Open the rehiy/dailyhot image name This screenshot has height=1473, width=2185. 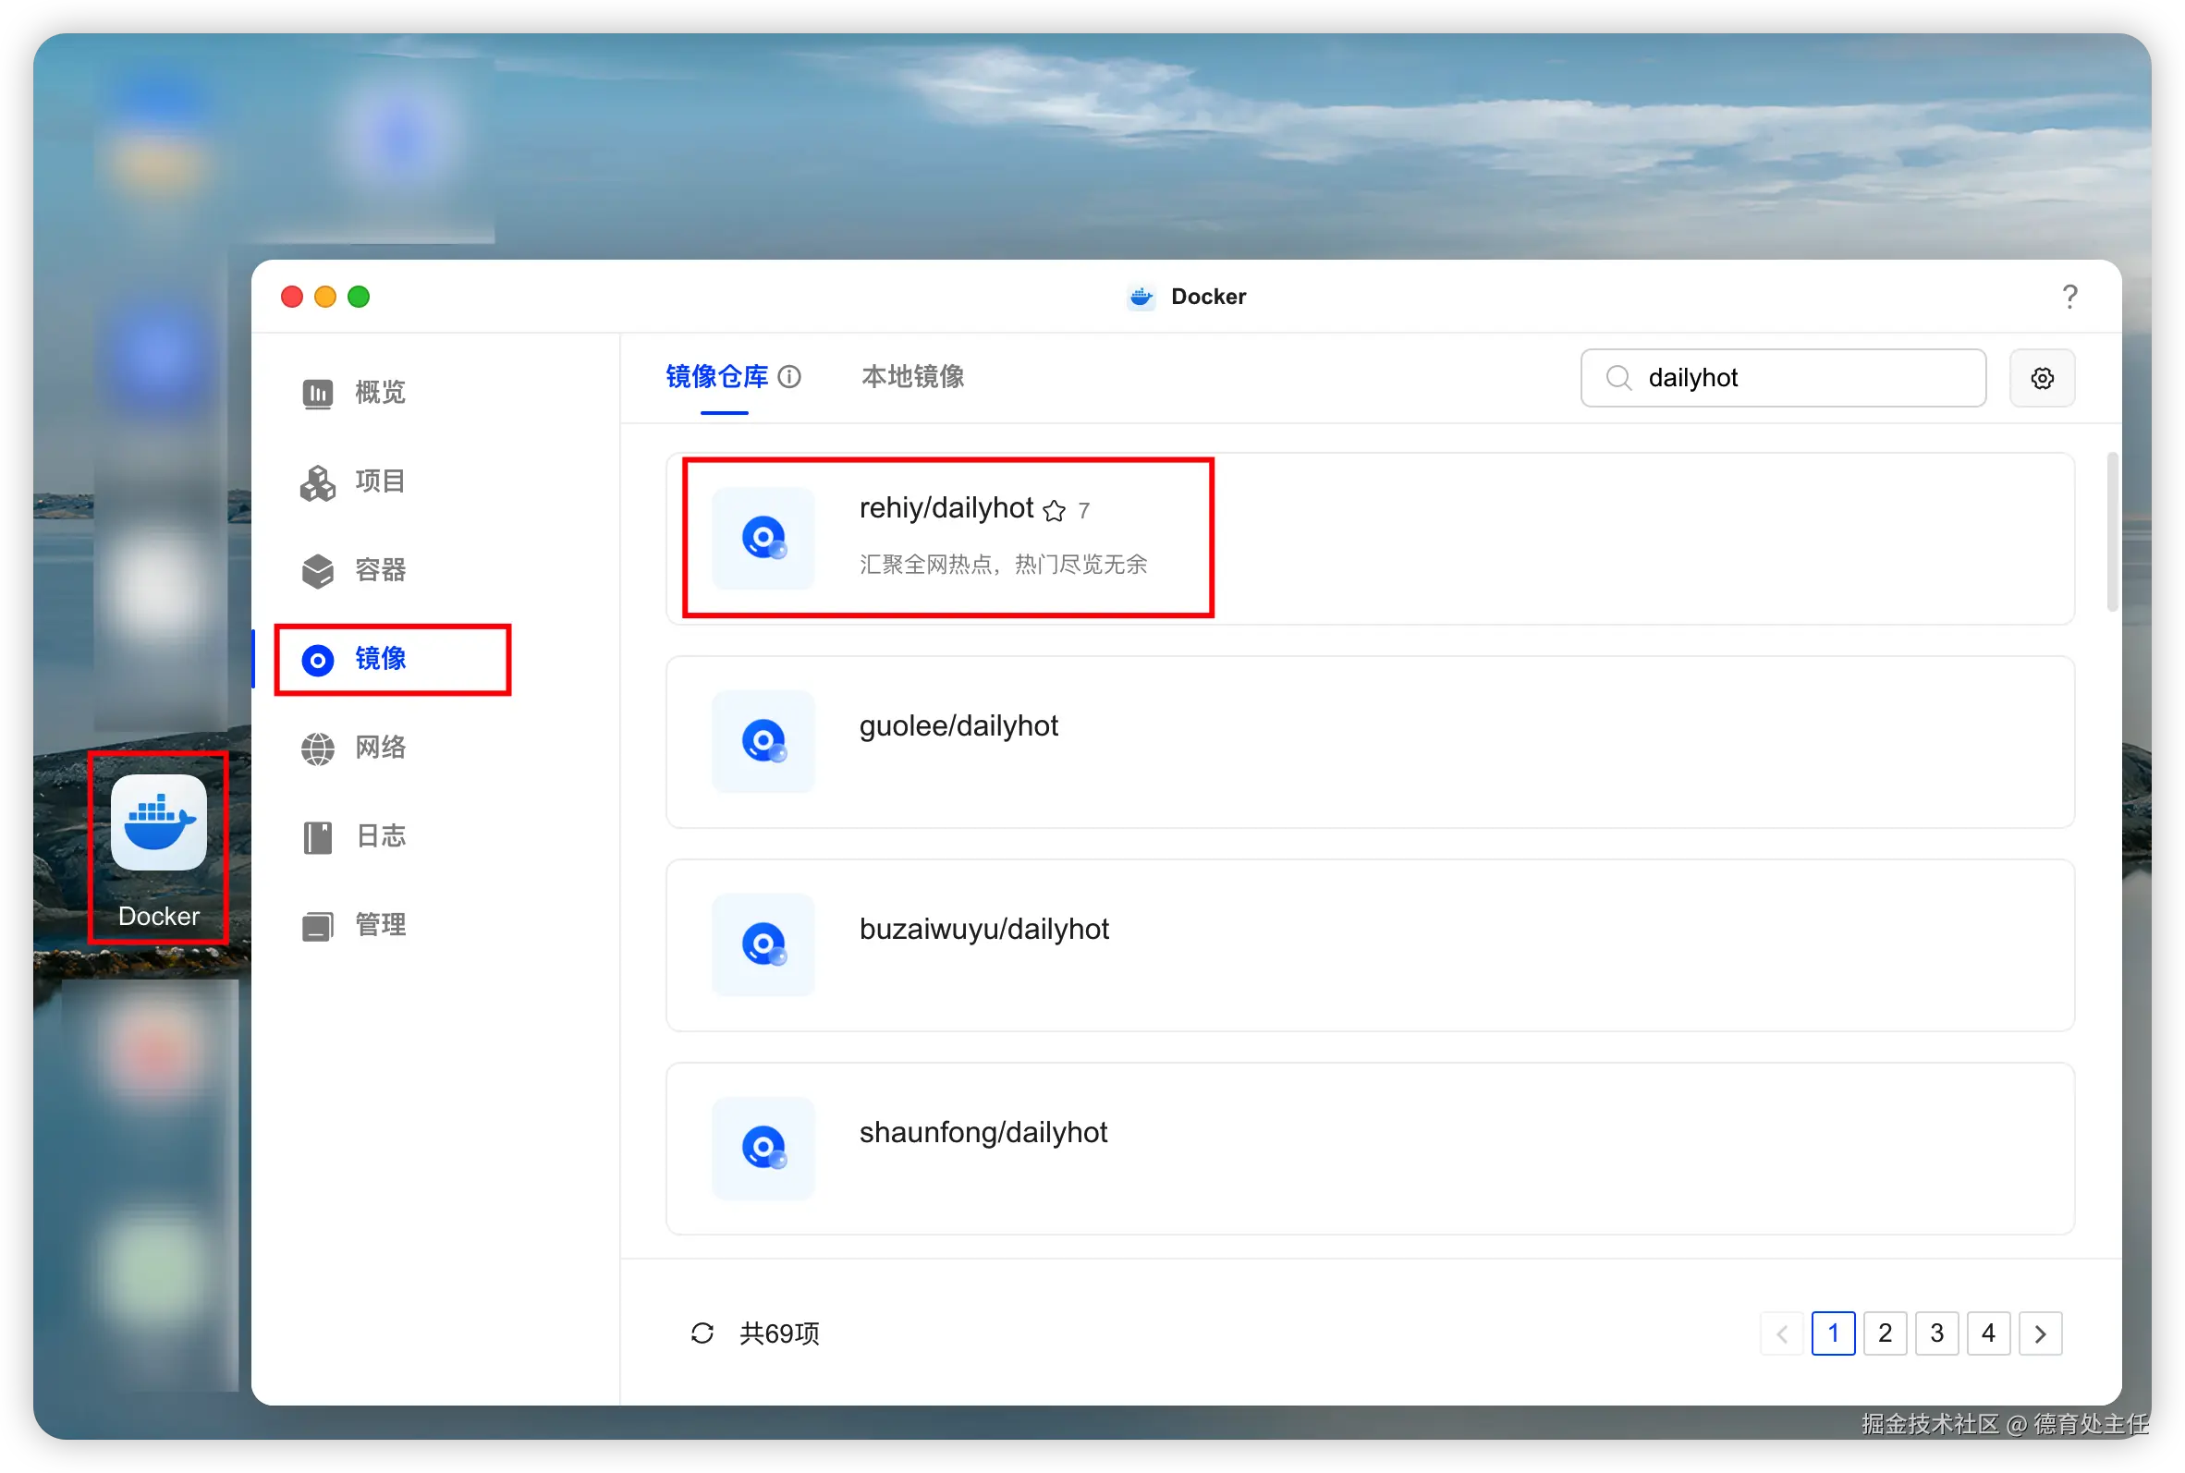pyautogui.click(x=946, y=508)
